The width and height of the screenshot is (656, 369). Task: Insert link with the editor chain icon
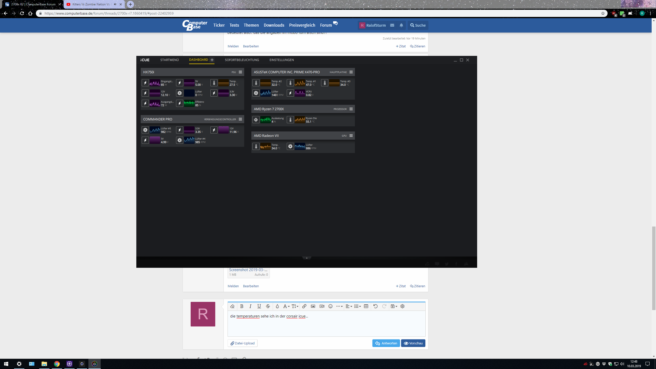click(304, 306)
